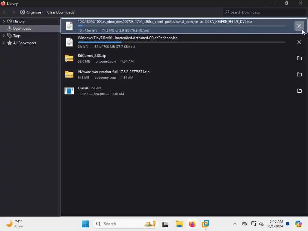
Task: Click the zip folder icon for BitComet_2.08.zip
Action: coord(69,58)
